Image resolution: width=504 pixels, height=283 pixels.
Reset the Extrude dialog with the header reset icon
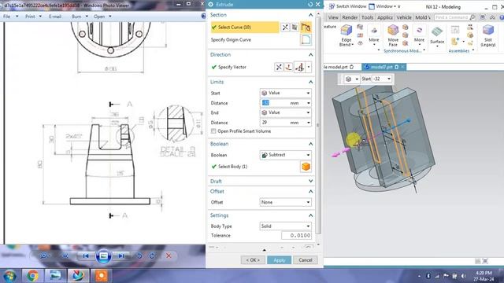309,4
